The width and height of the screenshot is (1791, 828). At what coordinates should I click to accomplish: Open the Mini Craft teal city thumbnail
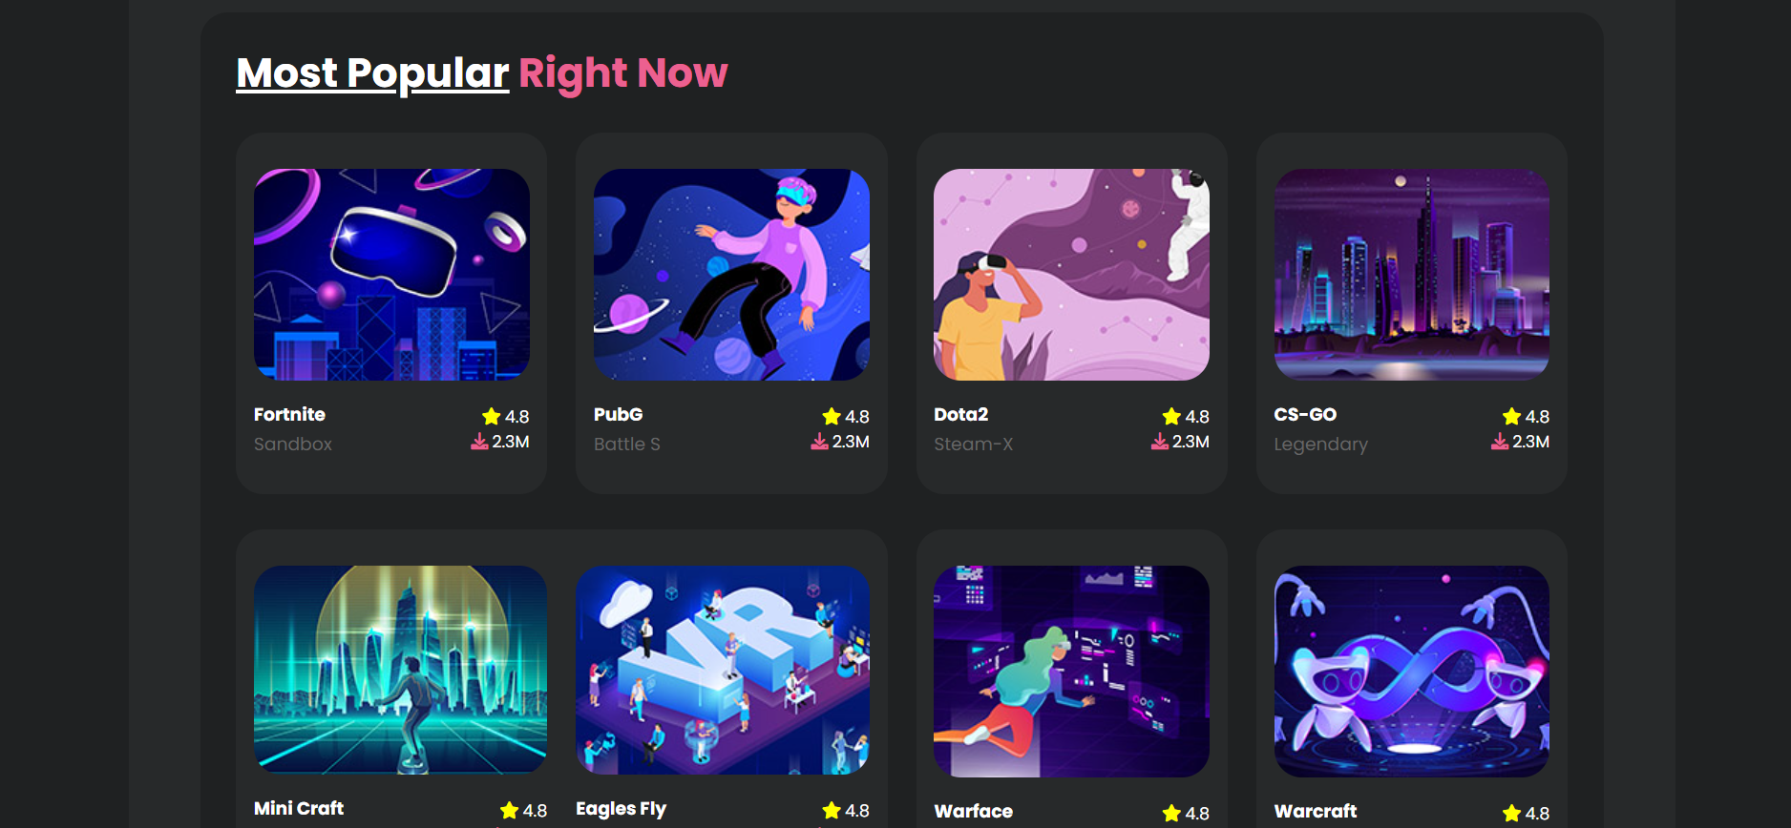[x=401, y=670]
